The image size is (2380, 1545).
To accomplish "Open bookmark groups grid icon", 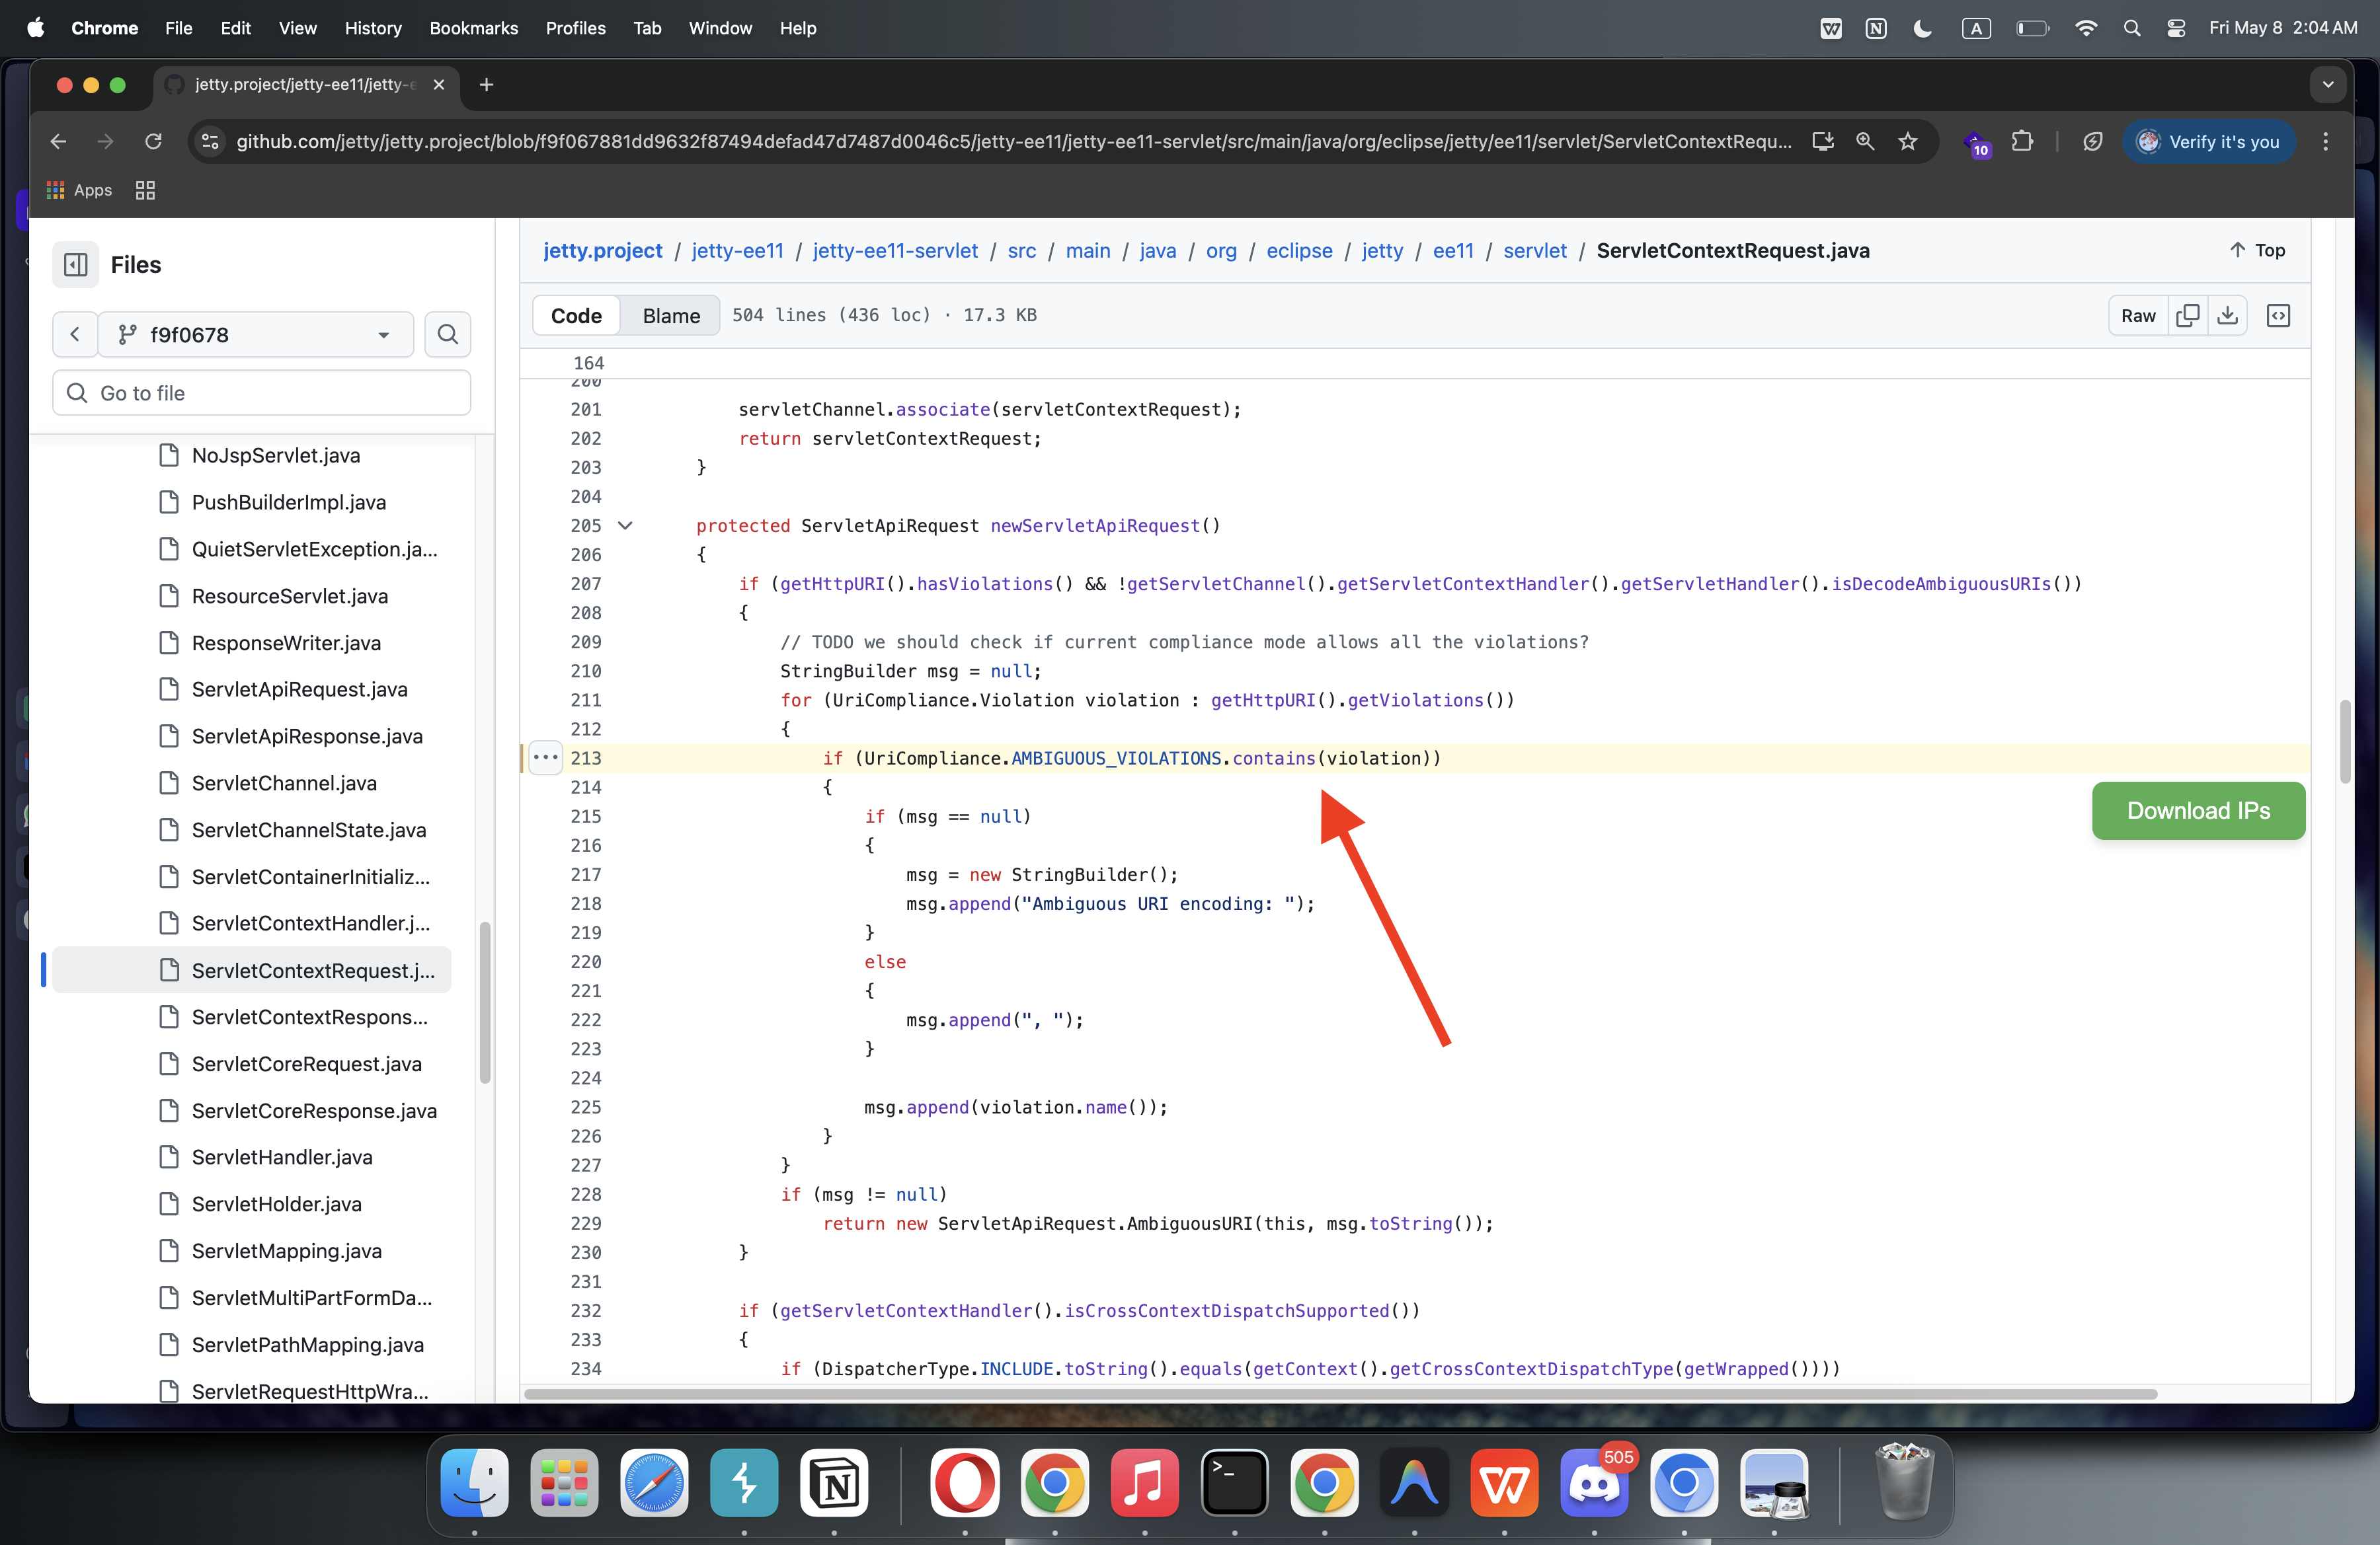I will coord(145,190).
